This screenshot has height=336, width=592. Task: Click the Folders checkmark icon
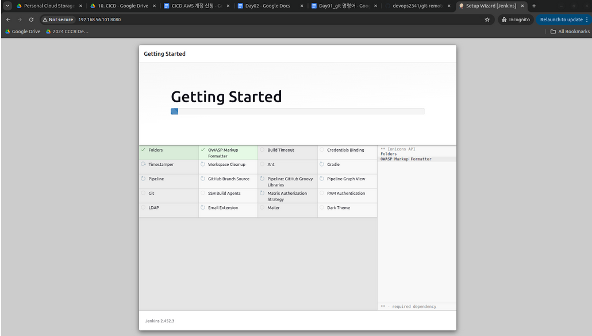coord(144,150)
